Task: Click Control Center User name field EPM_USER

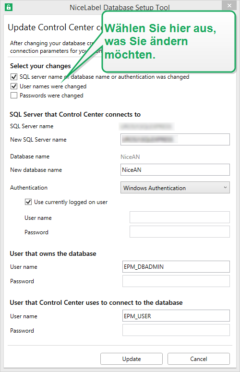Action: (x=176, y=316)
